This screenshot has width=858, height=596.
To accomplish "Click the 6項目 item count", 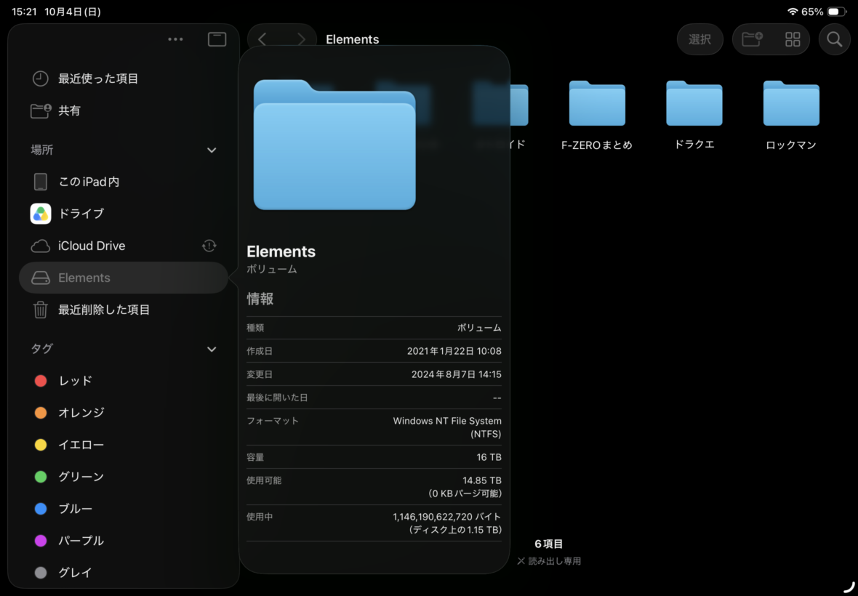I will coord(549,544).
